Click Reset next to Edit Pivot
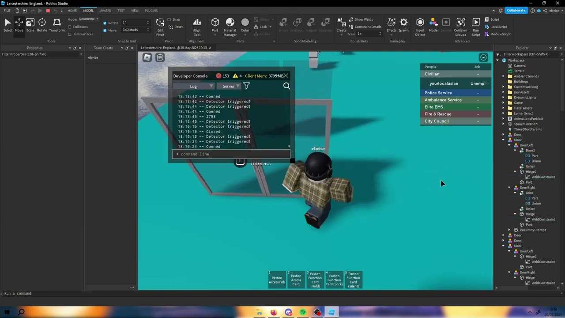 176,27
